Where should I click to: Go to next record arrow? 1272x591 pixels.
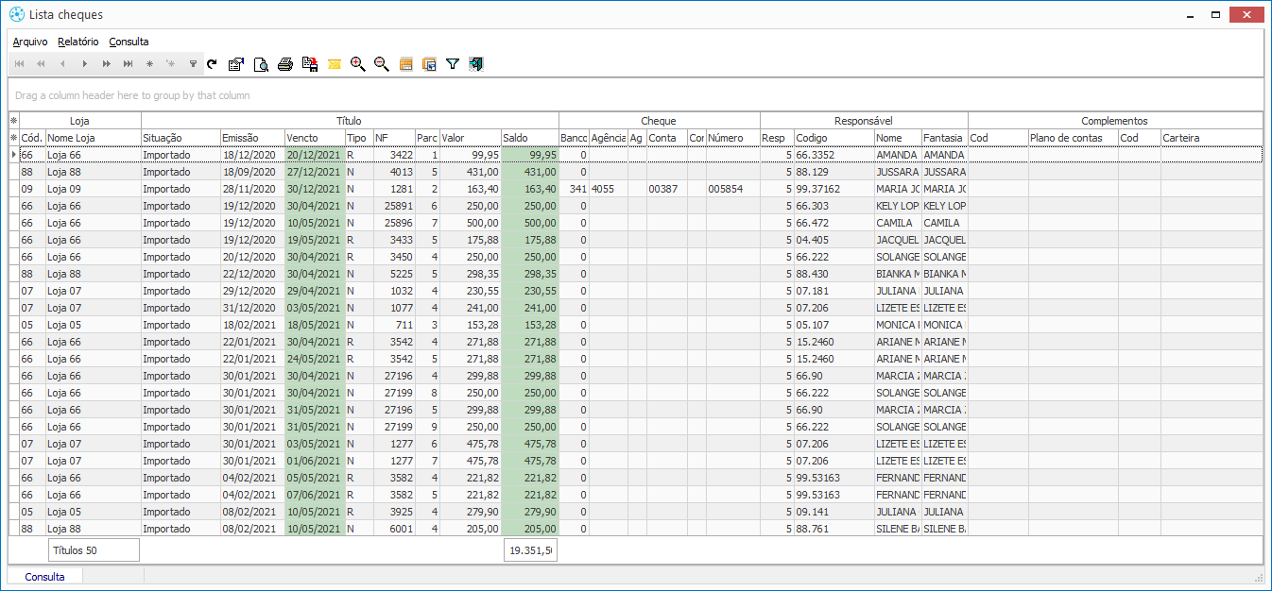pyautogui.click(x=84, y=64)
